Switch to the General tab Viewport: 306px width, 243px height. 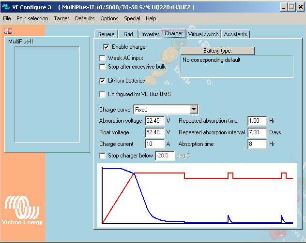107,34
